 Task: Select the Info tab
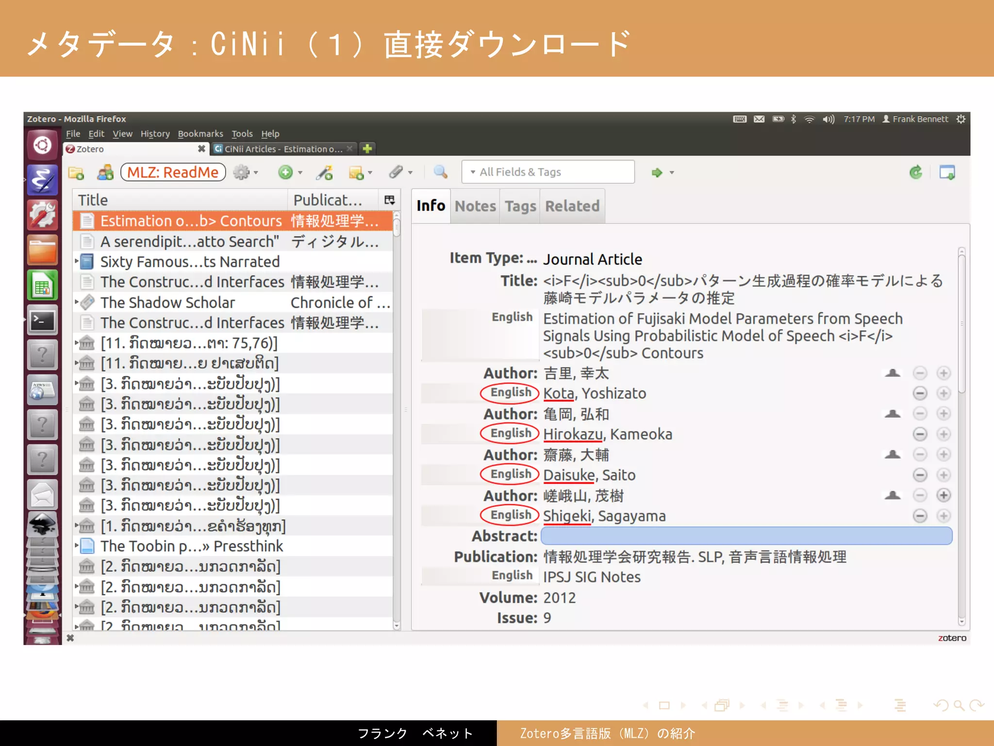[x=431, y=206]
